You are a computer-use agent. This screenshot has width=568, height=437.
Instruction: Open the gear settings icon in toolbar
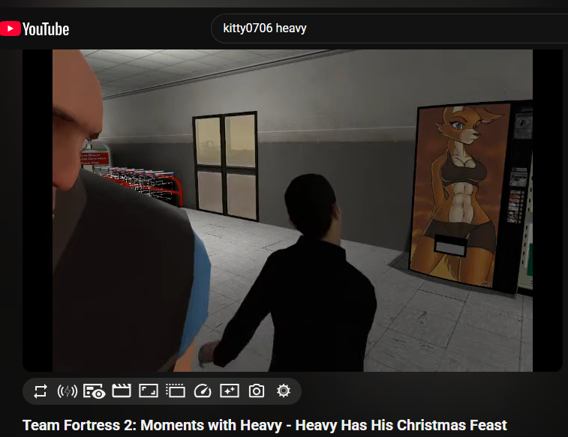point(283,391)
